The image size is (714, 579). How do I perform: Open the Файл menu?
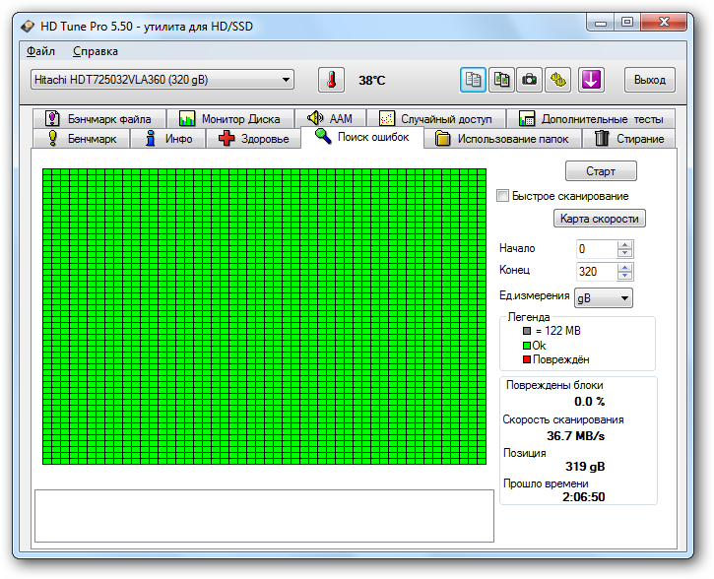40,51
